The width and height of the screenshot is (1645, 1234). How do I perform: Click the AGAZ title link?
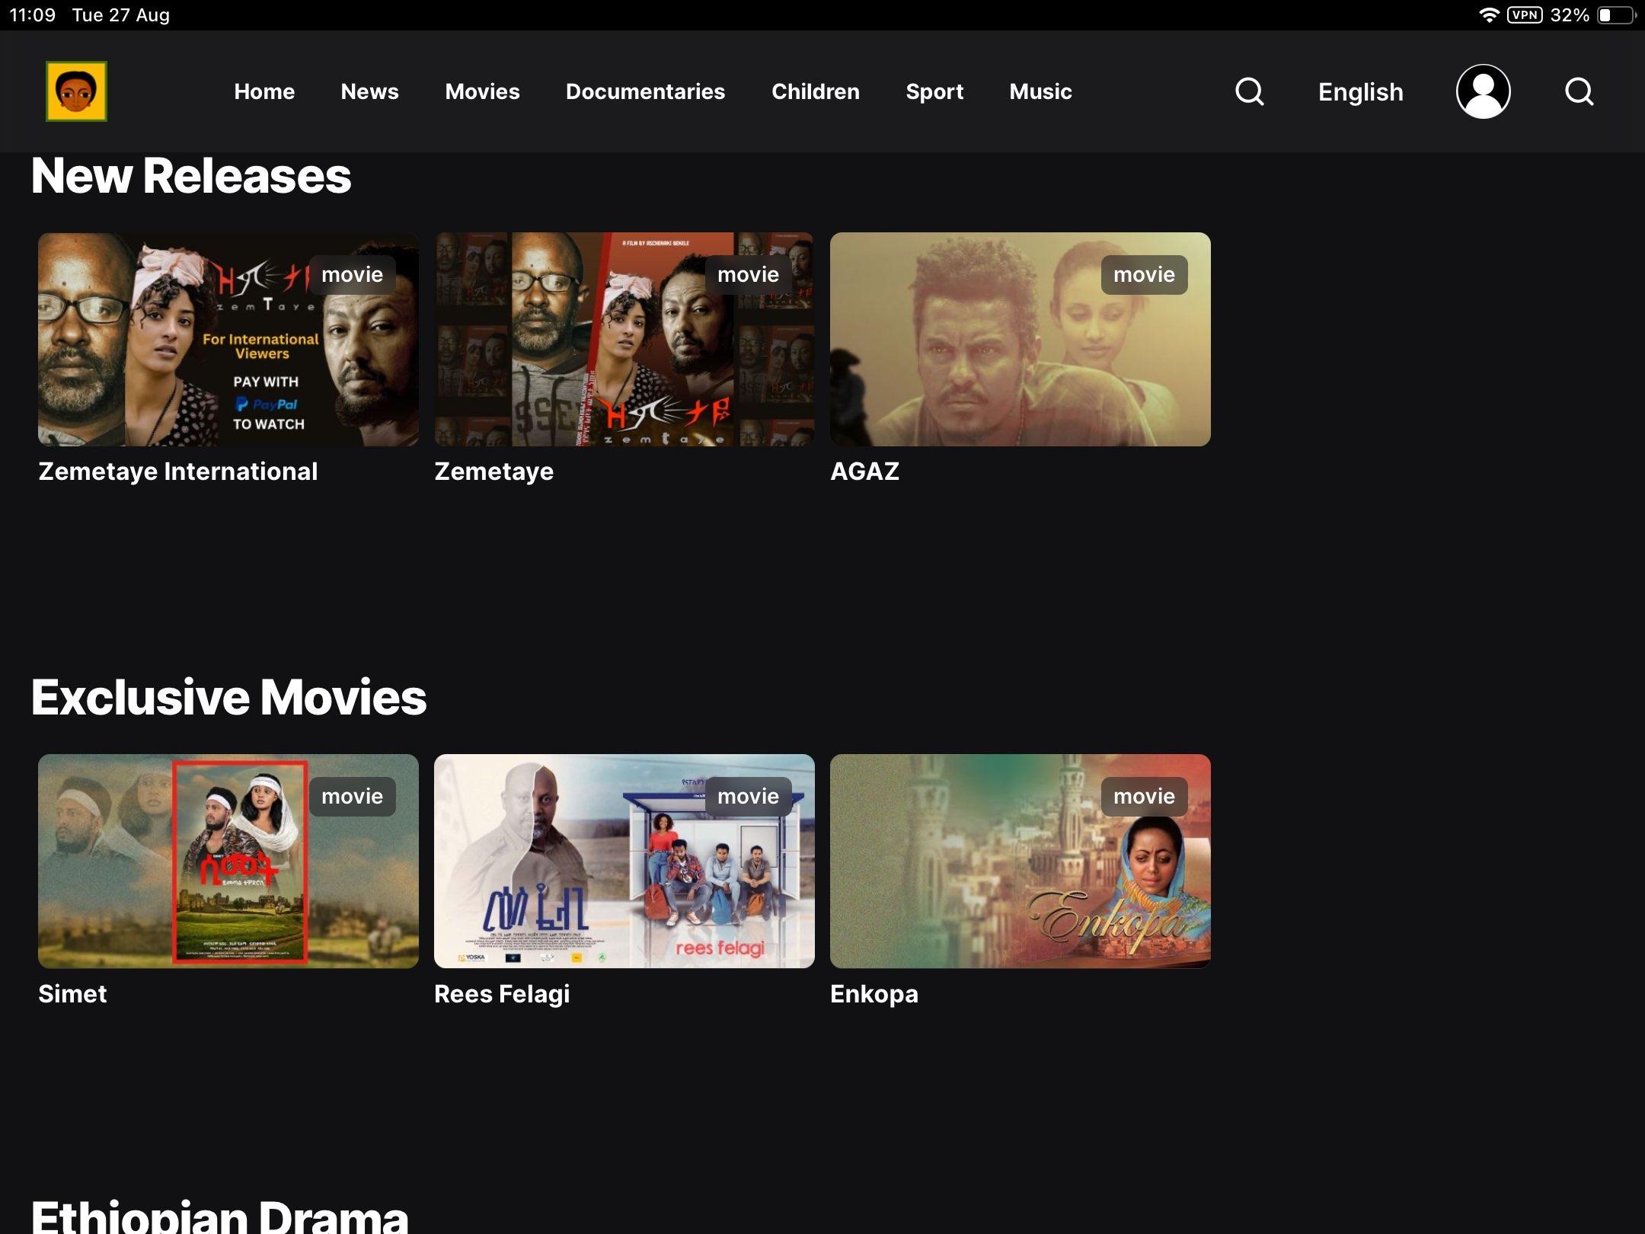[864, 472]
